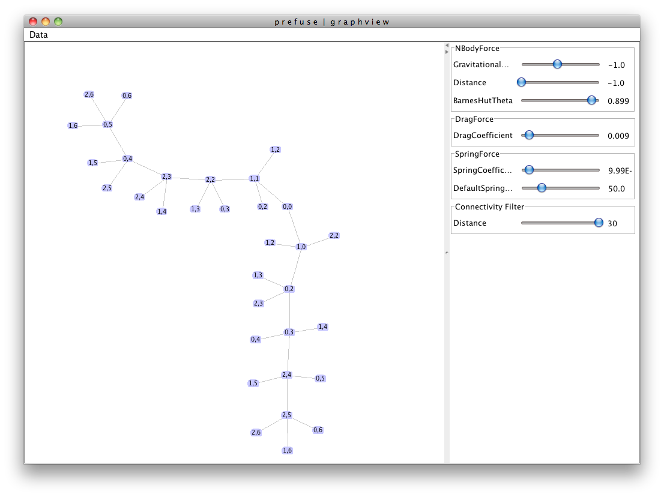Click the split pane divider handle
This screenshot has width=664, height=497.
pyautogui.click(x=447, y=253)
